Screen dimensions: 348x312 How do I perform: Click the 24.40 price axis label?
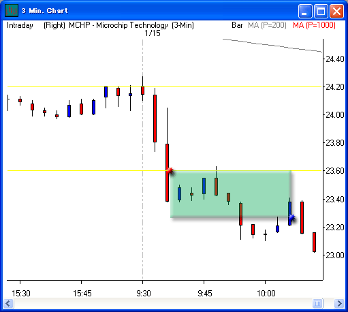(335, 59)
